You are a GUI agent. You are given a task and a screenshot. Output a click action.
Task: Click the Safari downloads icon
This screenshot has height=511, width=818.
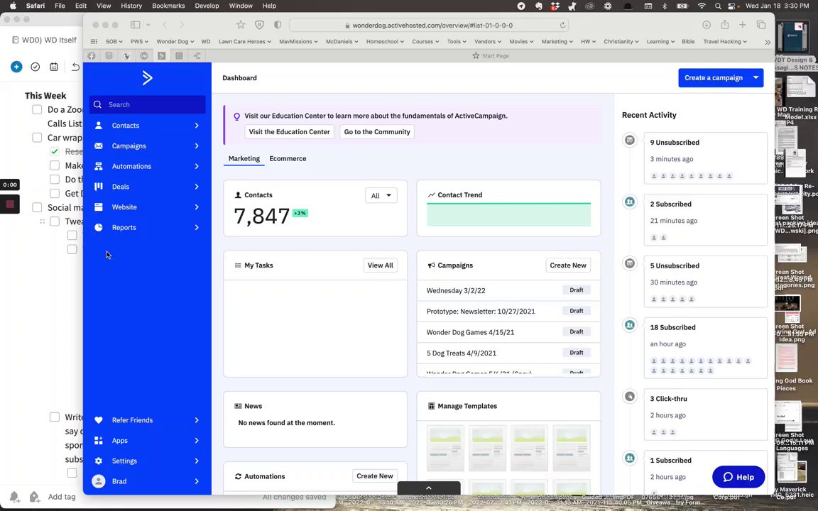click(x=707, y=25)
